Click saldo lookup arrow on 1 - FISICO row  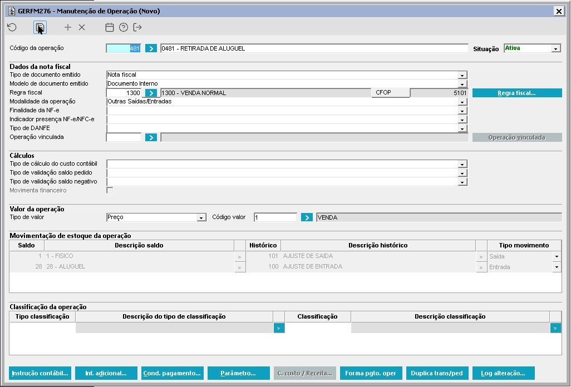[x=240, y=257]
